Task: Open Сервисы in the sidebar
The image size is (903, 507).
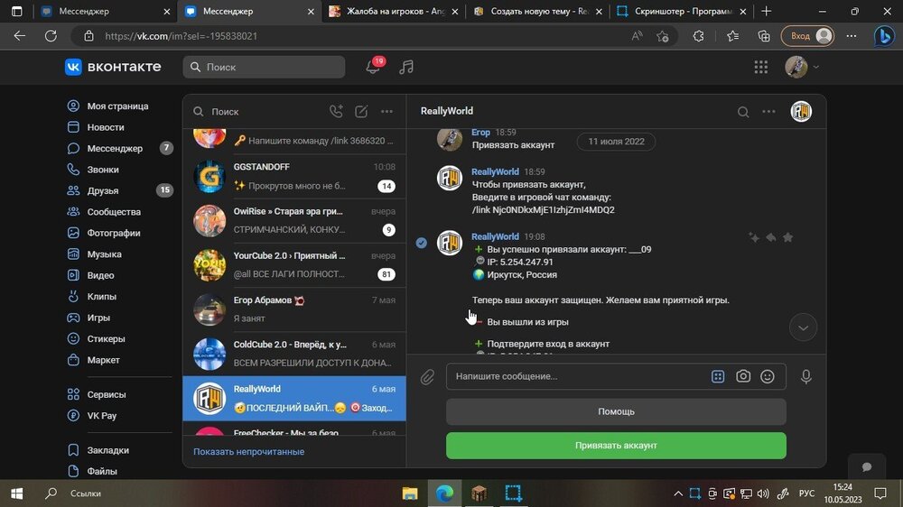Action: (106, 395)
